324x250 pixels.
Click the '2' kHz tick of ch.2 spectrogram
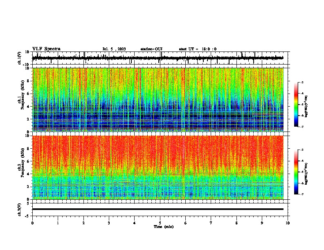click(28, 187)
